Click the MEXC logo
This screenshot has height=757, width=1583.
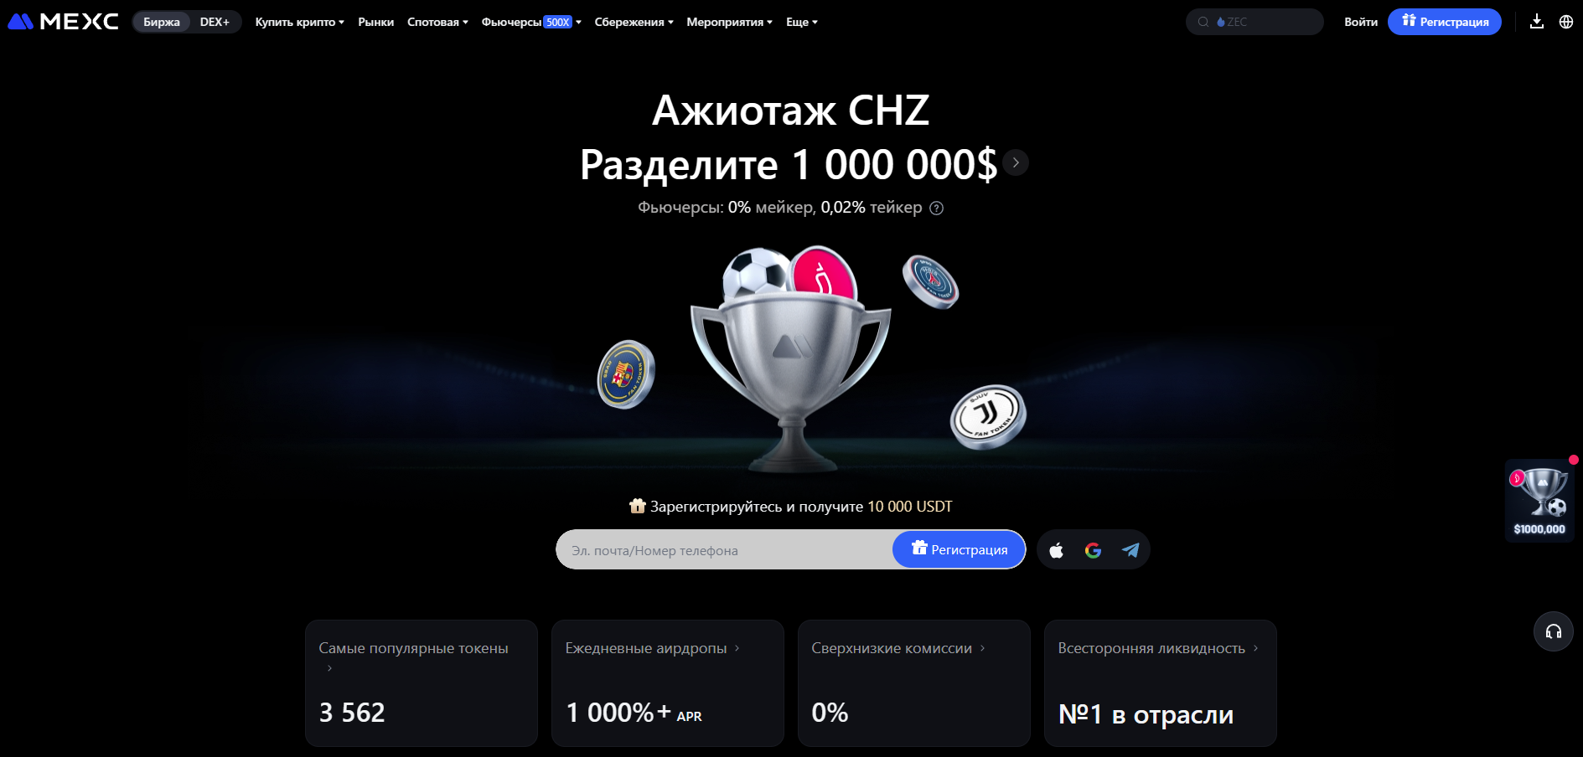[x=63, y=22]
